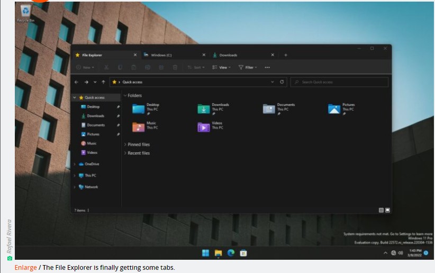Select the Downloads folder icon in Folders

coord(204,109)
